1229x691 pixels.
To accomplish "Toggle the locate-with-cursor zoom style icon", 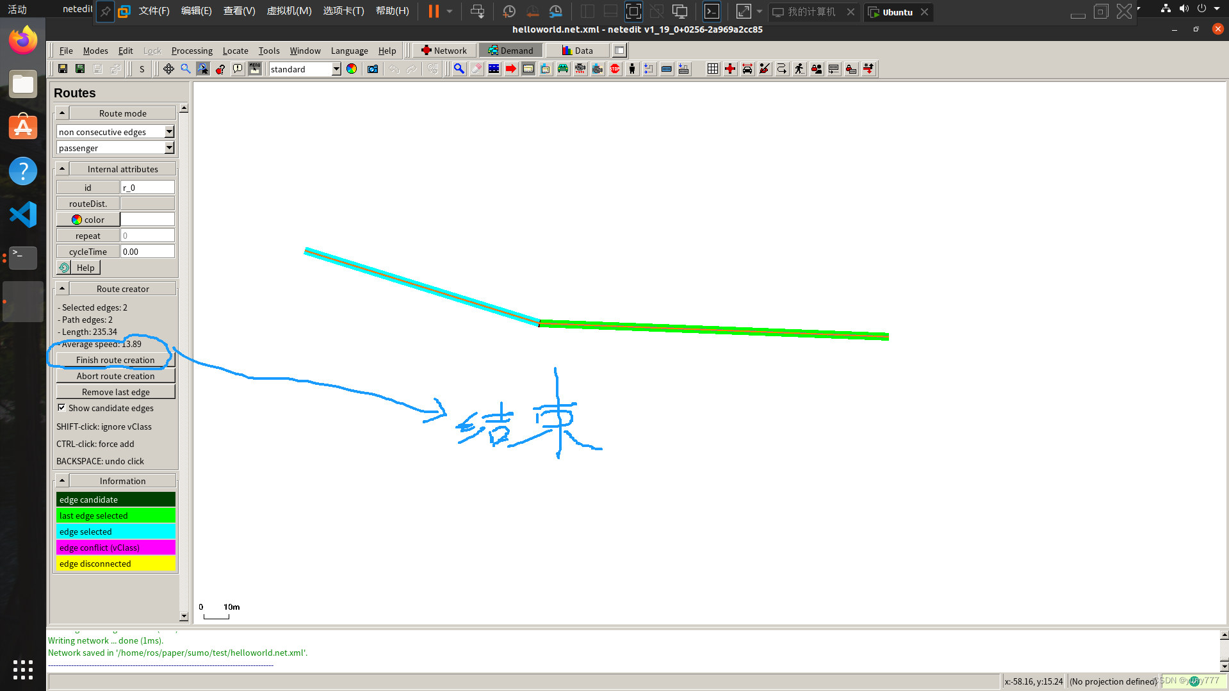I will point(203,69).
